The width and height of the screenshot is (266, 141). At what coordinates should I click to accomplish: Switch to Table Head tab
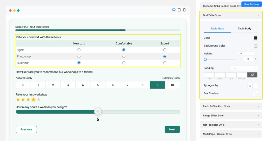[217, 29]
